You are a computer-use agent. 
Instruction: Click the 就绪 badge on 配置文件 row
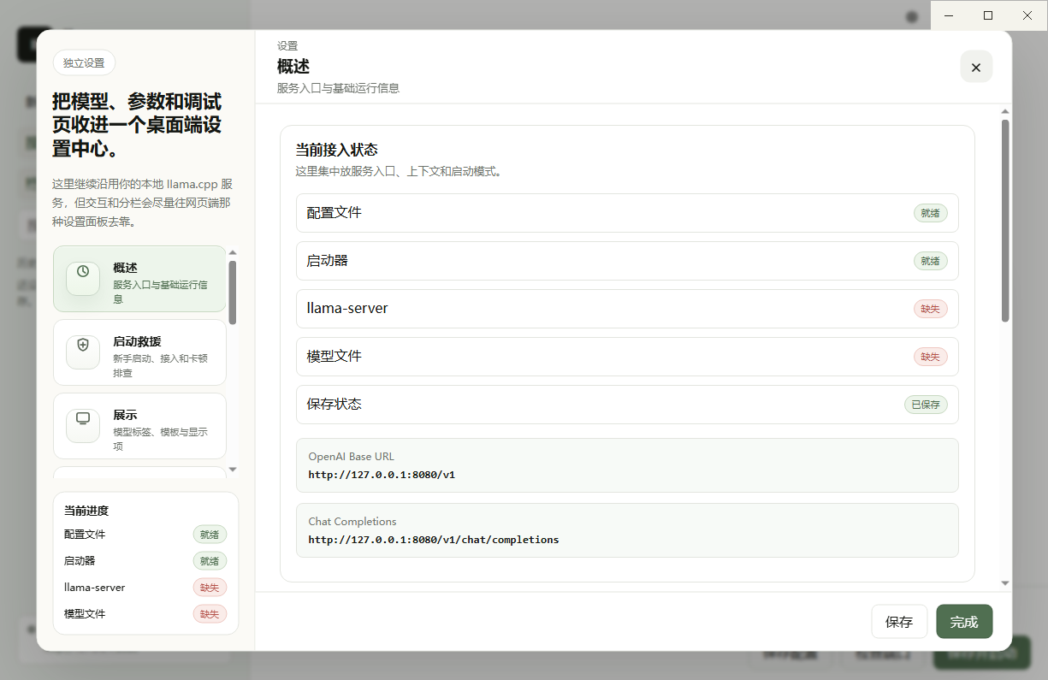tap(931, 213)
